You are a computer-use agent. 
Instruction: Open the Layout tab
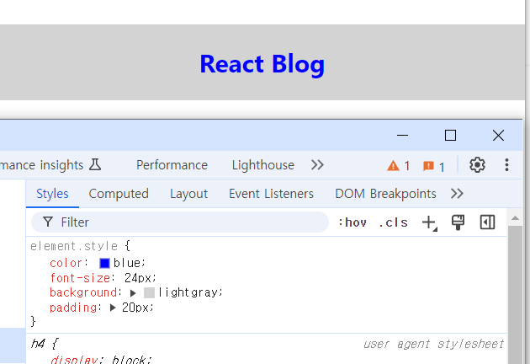[189, 194]
